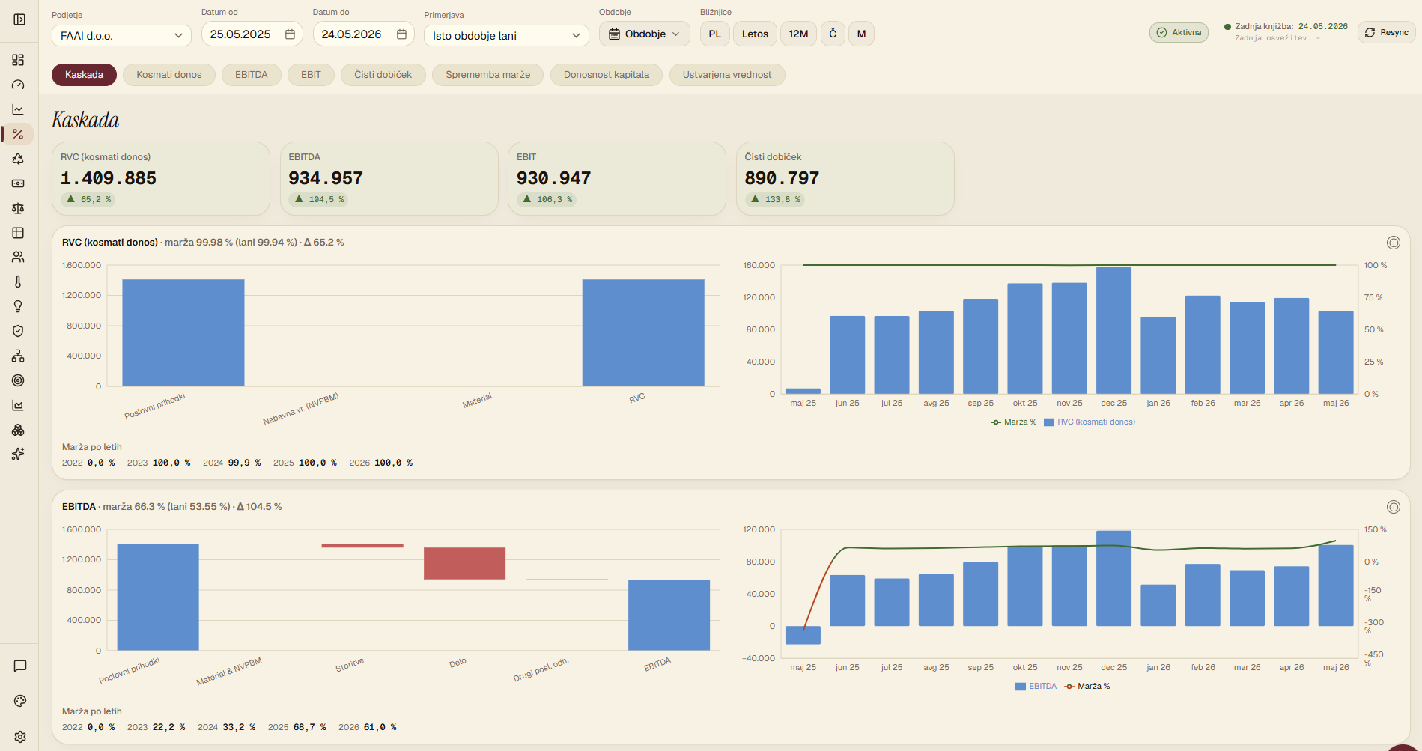Expand the Obdobje period dropdown
This screenshot has width=1422, height=751.
pyautogui.click(x=644, y=34)
